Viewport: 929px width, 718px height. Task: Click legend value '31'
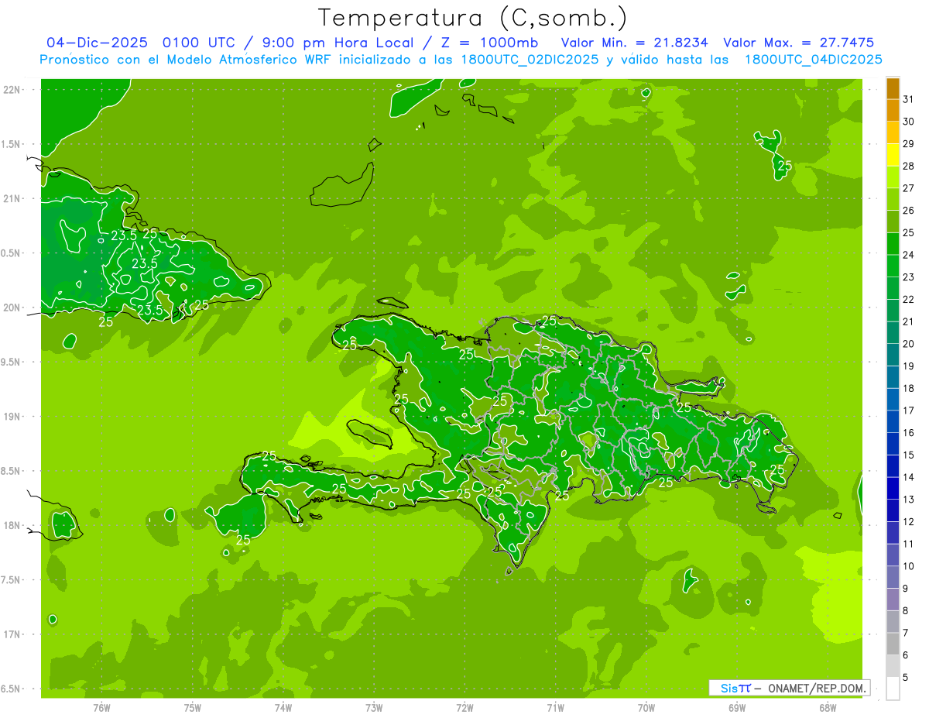point(909,99)
